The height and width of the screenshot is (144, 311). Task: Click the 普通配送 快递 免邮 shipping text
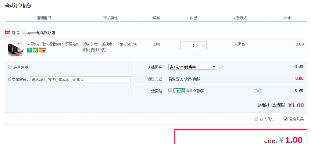pos(184,79)
